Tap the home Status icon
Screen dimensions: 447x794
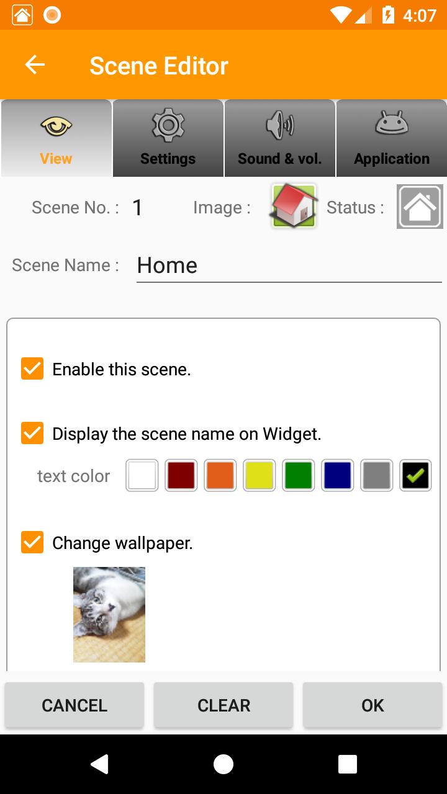420,207
